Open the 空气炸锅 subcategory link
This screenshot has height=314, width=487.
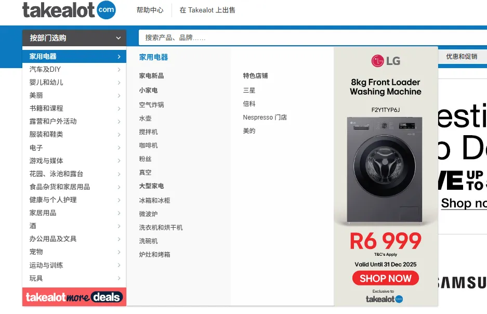151,105
